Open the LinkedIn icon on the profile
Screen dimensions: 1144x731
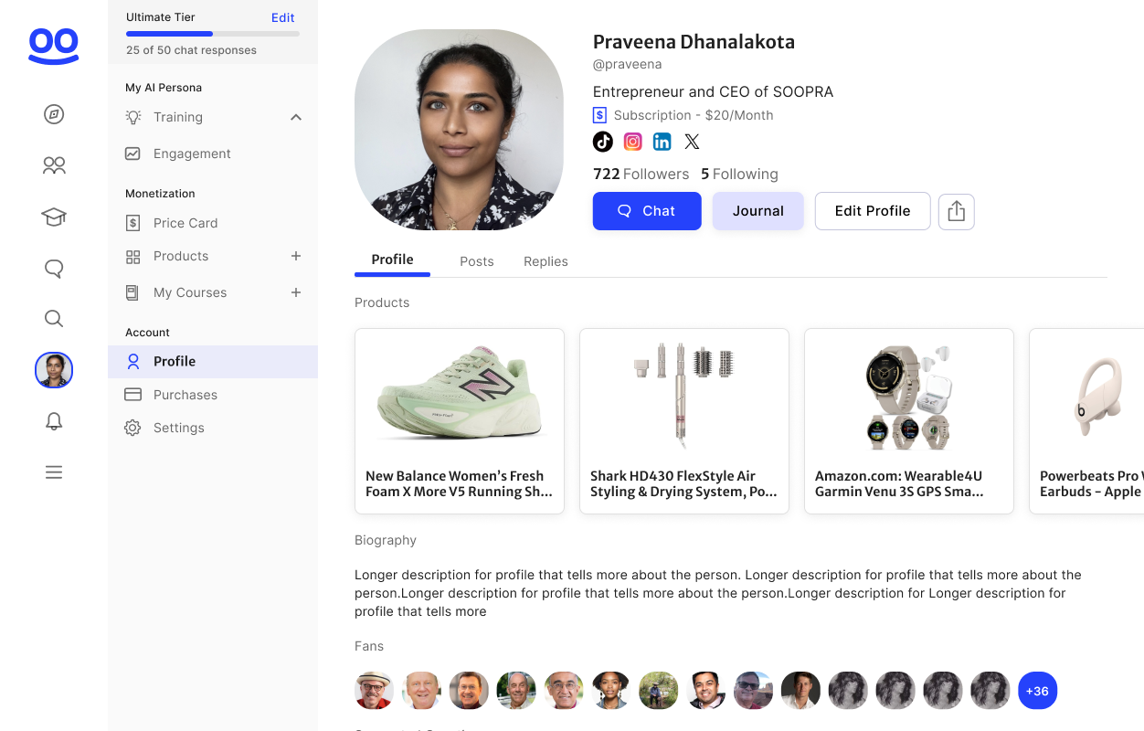click(662, 142)
